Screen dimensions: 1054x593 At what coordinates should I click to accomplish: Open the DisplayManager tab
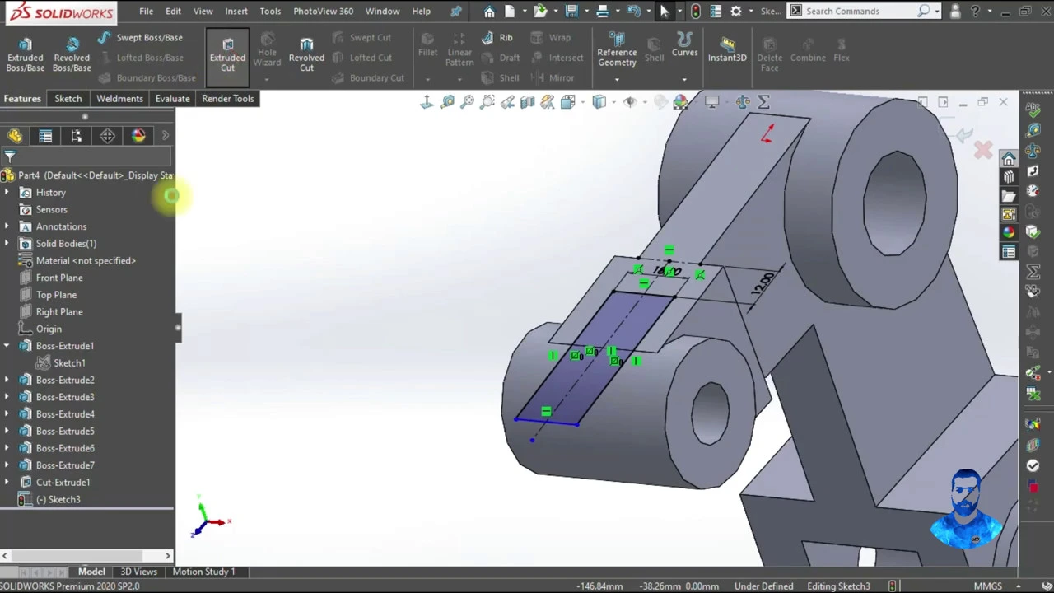[138, 136]
